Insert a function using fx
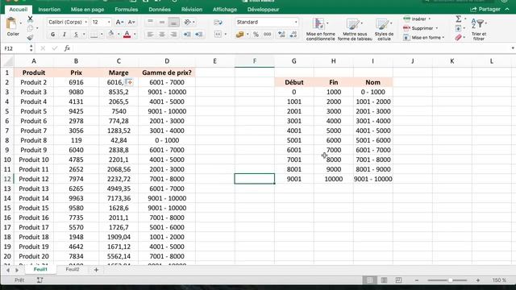516x290 pixels. coord(67,48)
